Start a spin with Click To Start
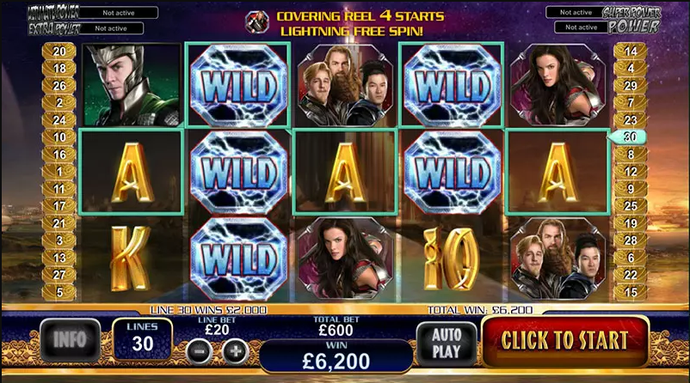The image size is (690, 383). (565, 340)
